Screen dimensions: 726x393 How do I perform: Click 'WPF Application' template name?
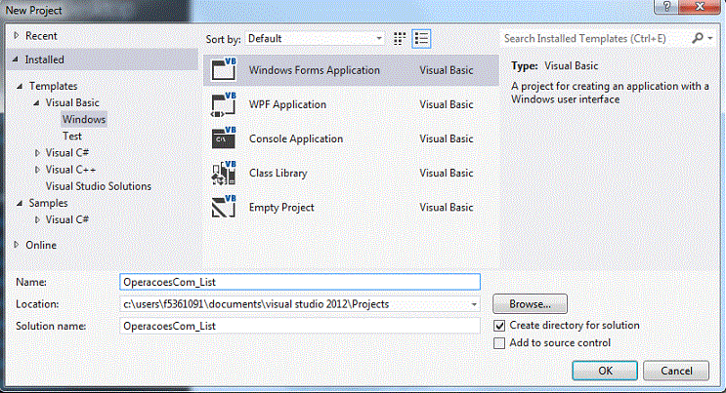[287, 104]
